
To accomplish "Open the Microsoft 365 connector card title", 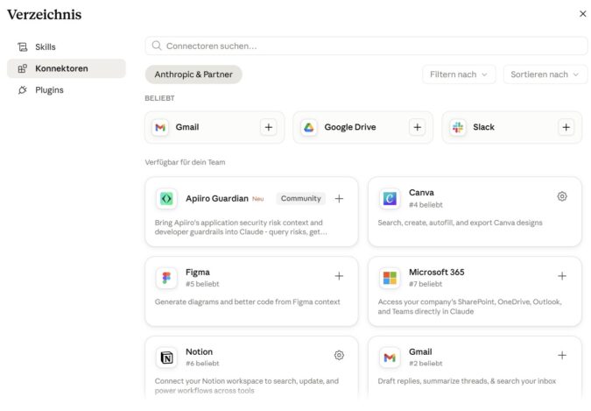I will (x=437, y=273).
